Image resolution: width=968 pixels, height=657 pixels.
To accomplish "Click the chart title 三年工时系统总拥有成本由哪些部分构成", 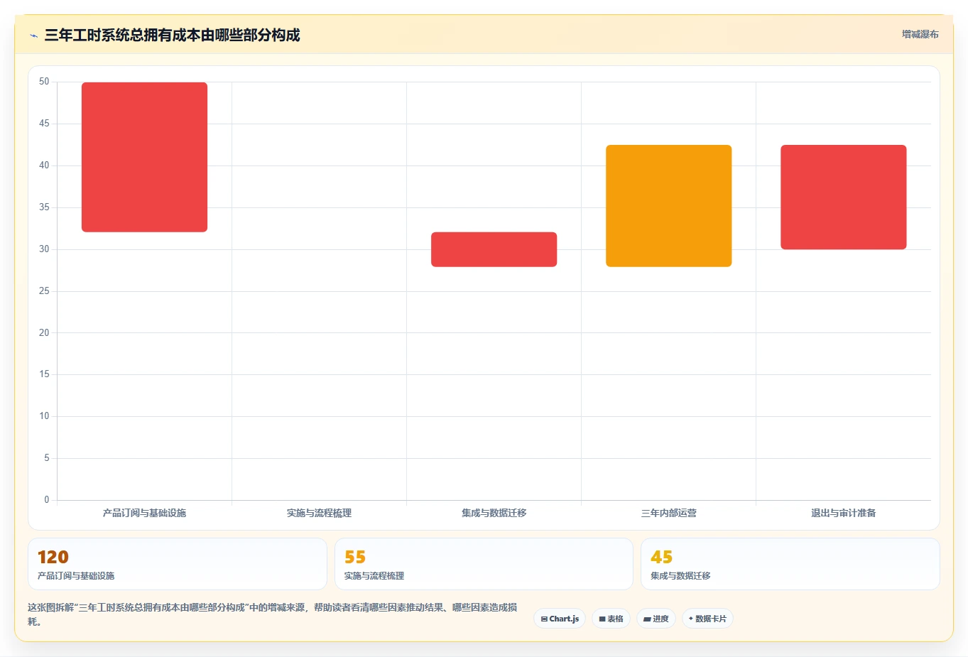I will (x=172, y=35).
